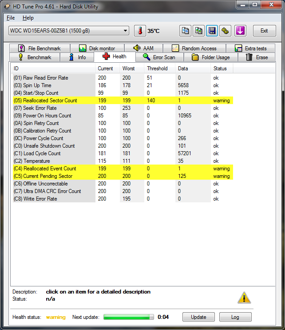Image resolution: width=285 pixels, height=330 pixels.
Task: Click the Random Access tab icon
Action: pyautogui.click(x=175, y=48)
